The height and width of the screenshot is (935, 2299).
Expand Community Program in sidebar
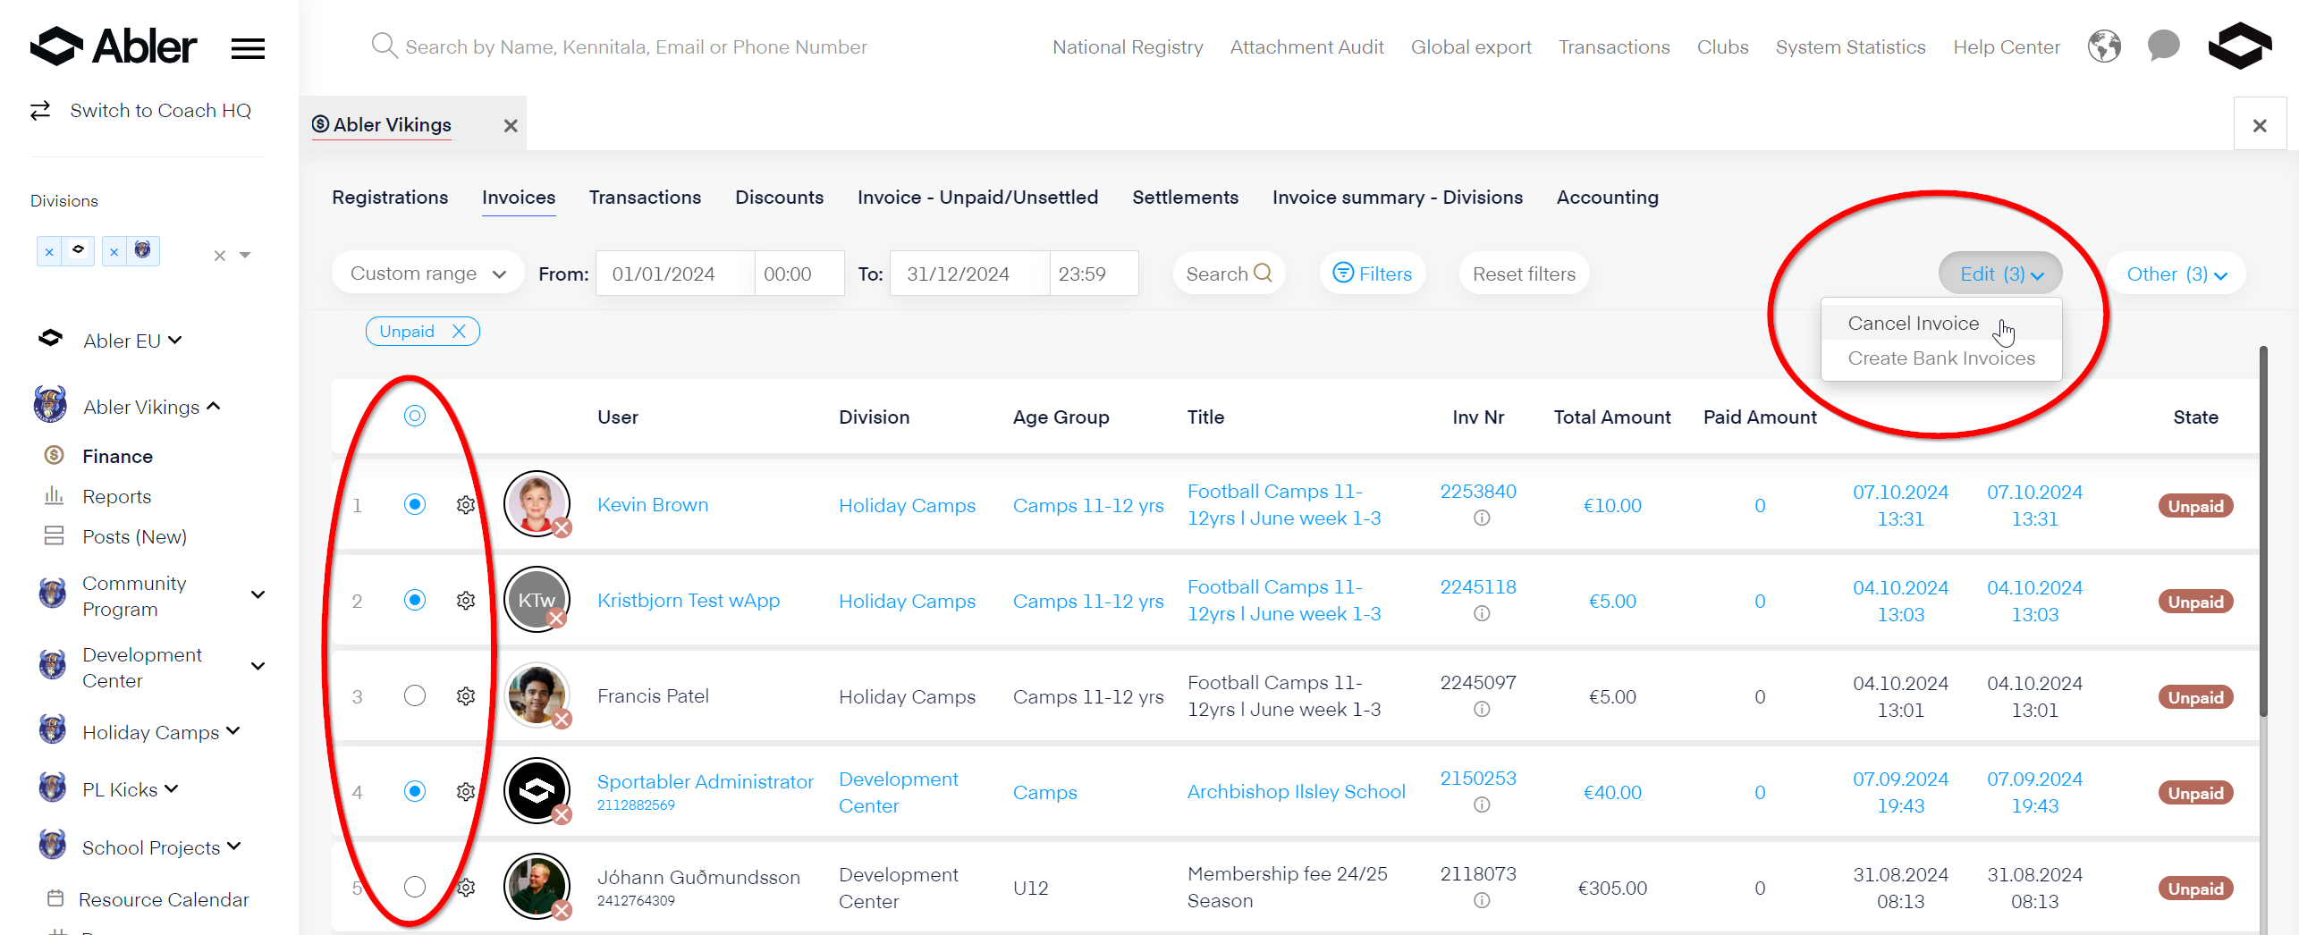point(258,595)
